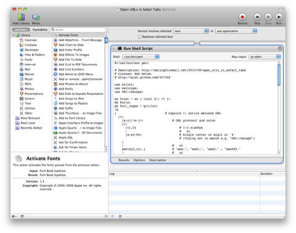Click the Hide Library toolbar icon
Screen dimensions: 296x233
tap(21, 18)
